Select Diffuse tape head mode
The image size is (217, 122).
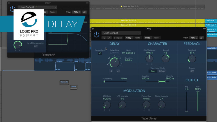(162, 71)
